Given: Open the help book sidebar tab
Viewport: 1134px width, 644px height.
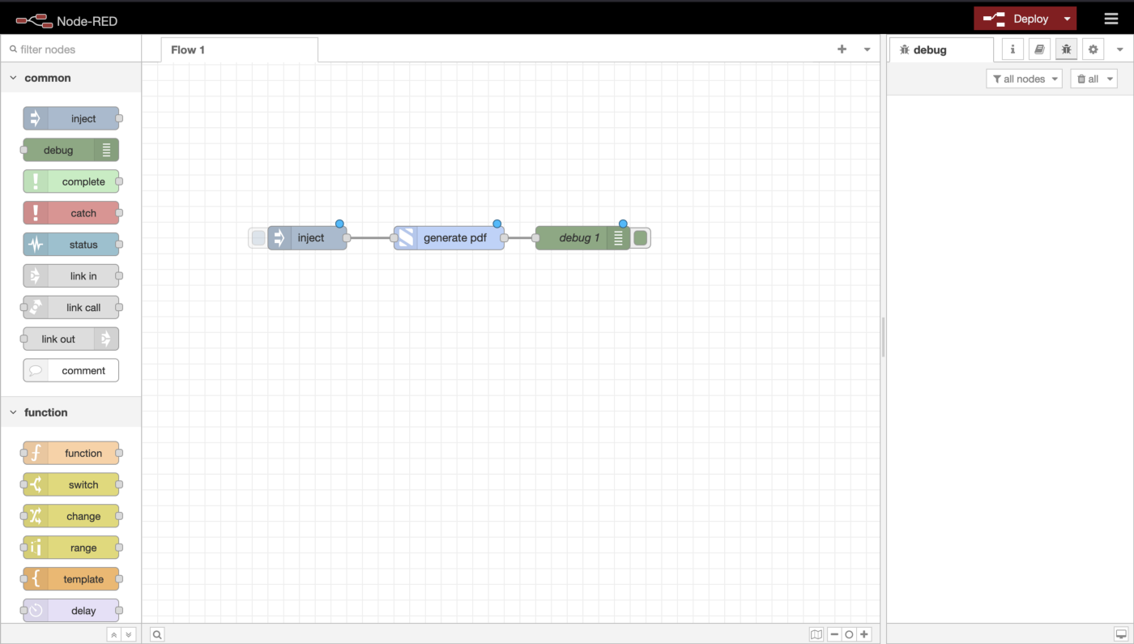Looking at the screenshot, I should [1039, 49].
